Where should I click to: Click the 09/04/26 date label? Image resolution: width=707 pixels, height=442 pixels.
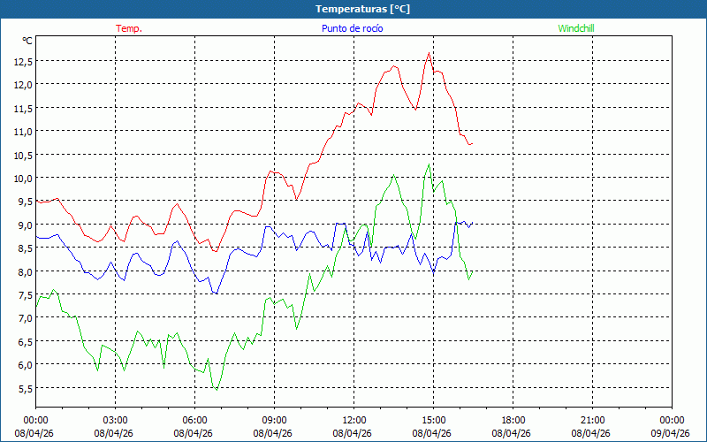pyautogui.click(x=671, y=433)
